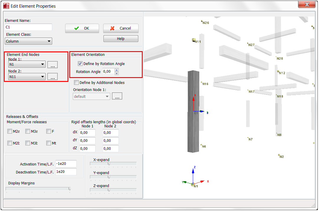Click the Orientation Node 1 browse button
The image size is (319, 211).
click(117, 96)
